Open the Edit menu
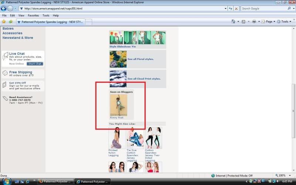Screen dimensions: 296x185 (13, 16)
